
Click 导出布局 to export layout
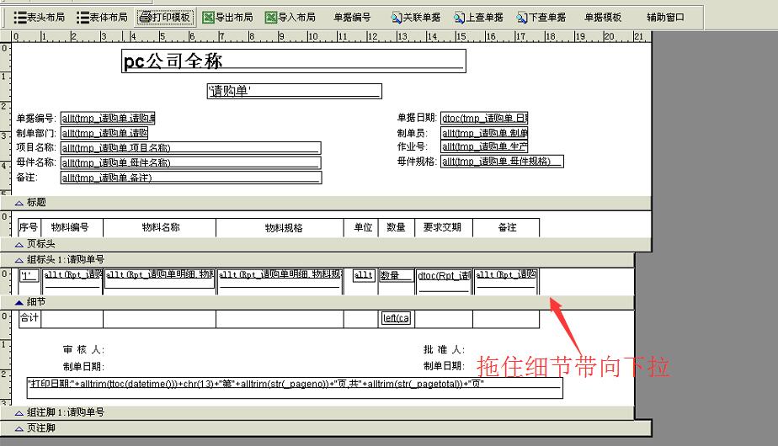(227, 17)
